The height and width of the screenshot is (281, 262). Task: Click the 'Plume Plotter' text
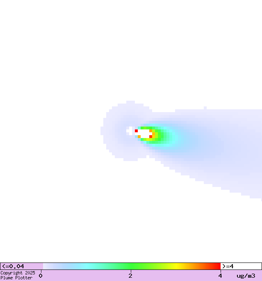click(16, 278)
